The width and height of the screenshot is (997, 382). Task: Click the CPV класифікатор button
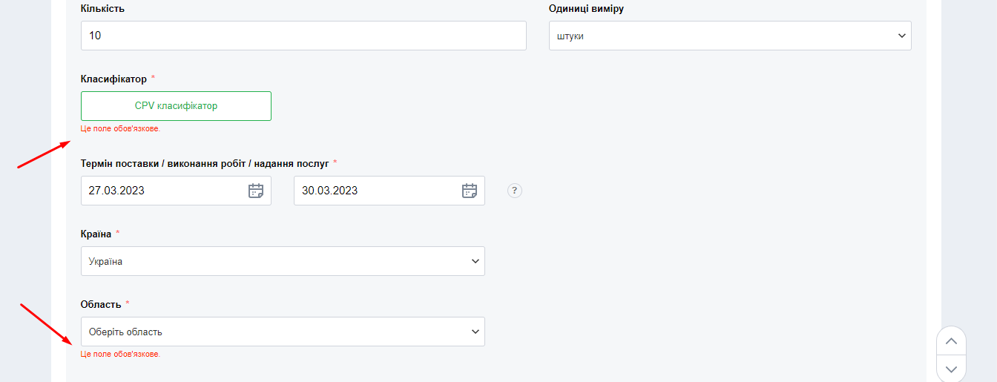click(176, 106)
